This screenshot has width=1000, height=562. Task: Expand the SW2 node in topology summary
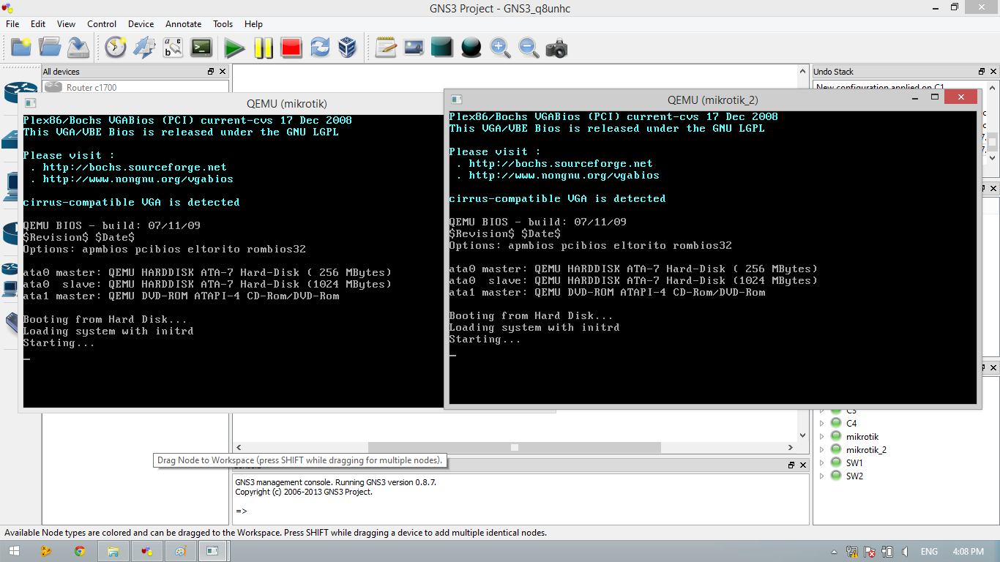822,476
